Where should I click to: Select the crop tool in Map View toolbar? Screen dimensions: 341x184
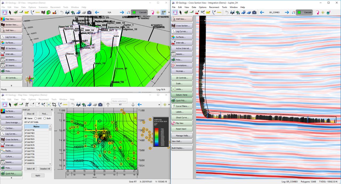click(x=54, y=105)
